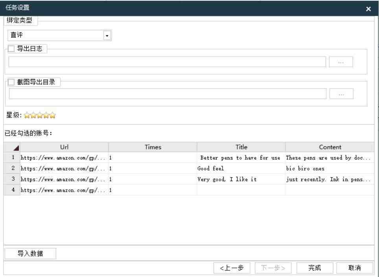Sort by the Url column header
The width and height of the screenshot is (379, 277).
64,147
